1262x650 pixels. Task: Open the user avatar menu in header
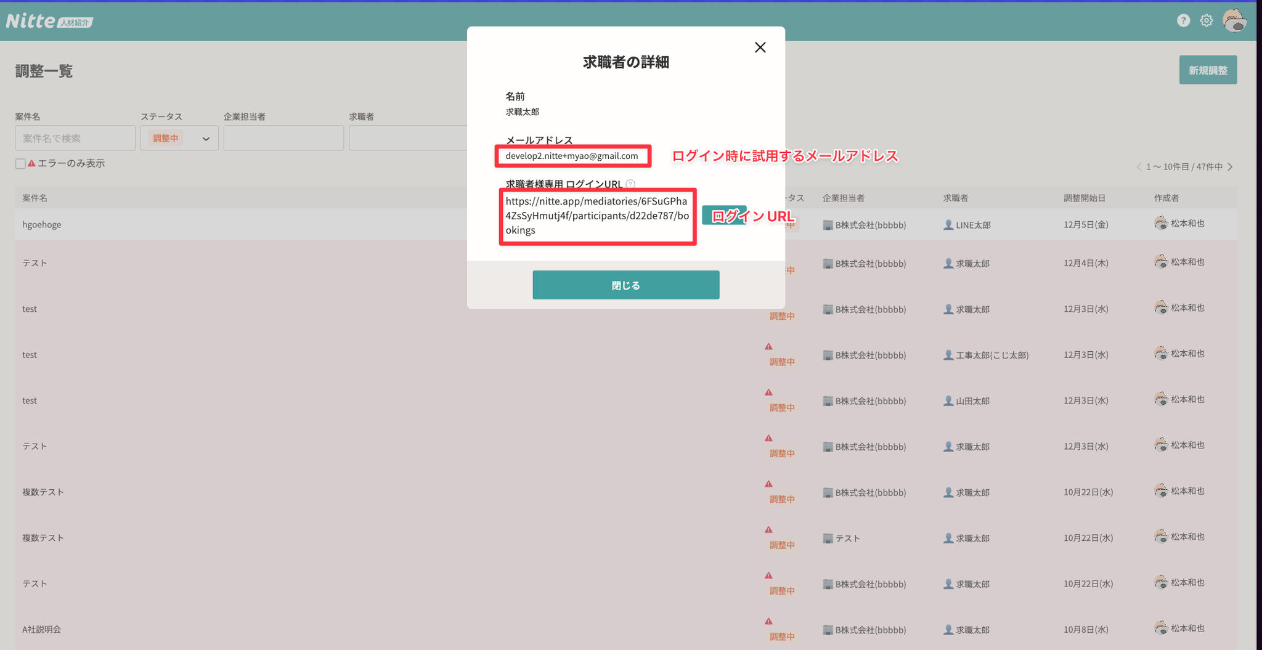click(1234, 20)
